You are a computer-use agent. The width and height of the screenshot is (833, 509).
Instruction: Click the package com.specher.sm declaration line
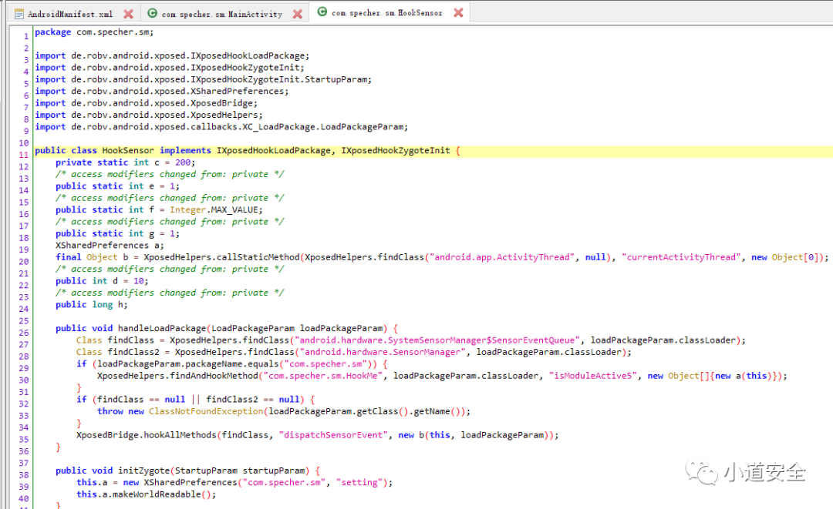pos(95,32)
